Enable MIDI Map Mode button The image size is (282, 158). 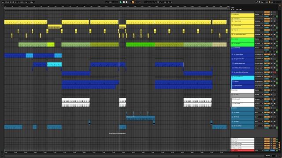pos(267,2)
